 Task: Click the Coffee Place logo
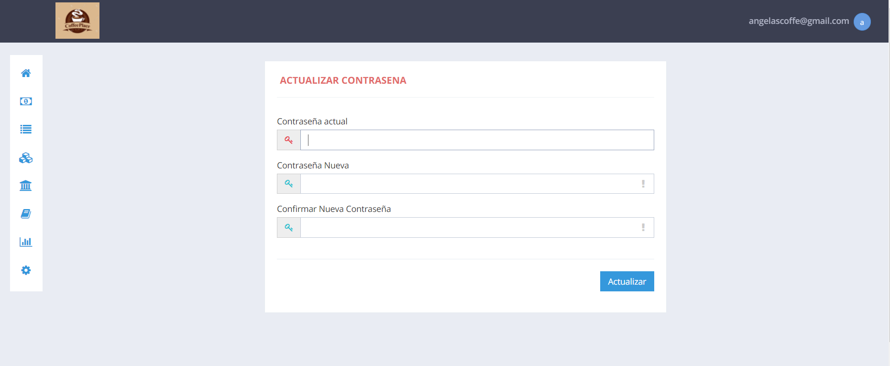click(77, 21)
